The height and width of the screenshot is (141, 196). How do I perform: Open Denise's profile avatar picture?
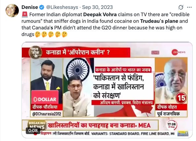pyautogui.click(x=12, y=11)
